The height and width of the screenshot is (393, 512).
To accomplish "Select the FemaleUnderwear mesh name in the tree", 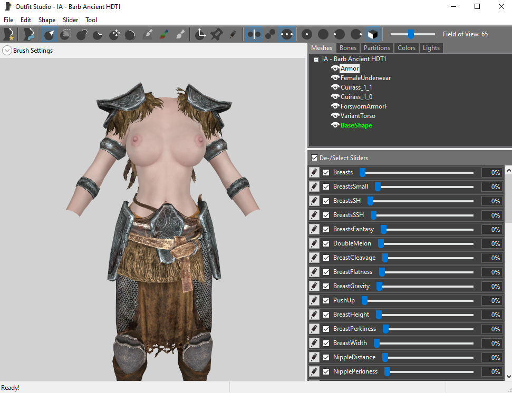I will coord(365,78).
